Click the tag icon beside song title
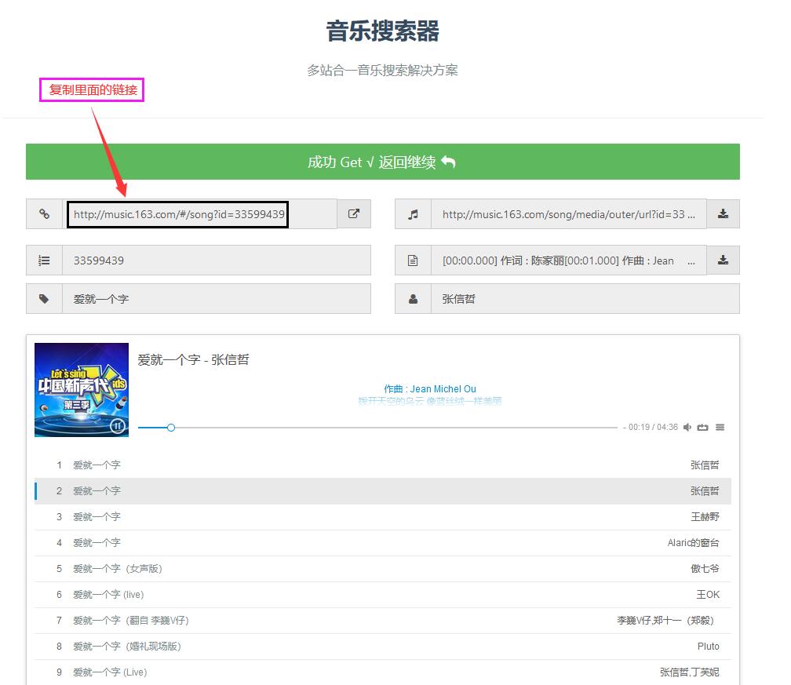 (45, 299)
